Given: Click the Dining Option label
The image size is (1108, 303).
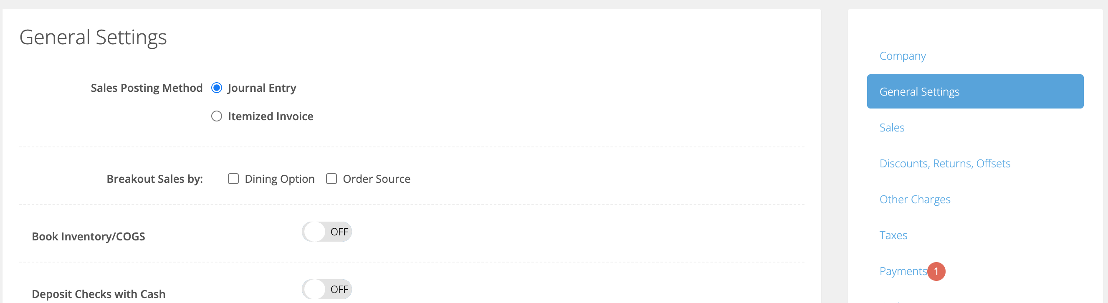Looking at the screenshot, I should (280, 179).
